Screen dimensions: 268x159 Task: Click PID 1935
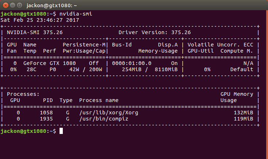tap(46, 119)
